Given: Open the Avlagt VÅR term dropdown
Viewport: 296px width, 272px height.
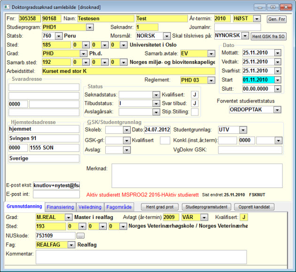Looking at the screenshot, I should click(204, 218).
